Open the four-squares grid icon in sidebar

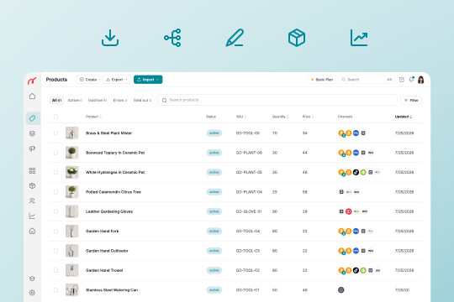[x=32, y=170]
